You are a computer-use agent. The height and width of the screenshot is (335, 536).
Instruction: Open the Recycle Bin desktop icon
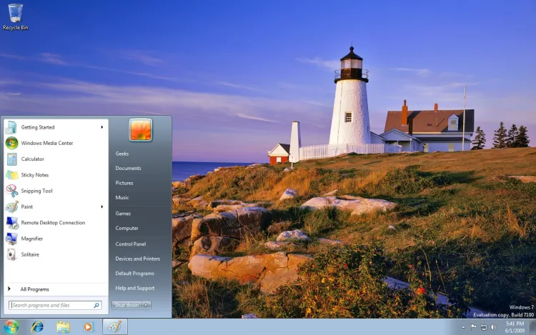coord(15,16)
